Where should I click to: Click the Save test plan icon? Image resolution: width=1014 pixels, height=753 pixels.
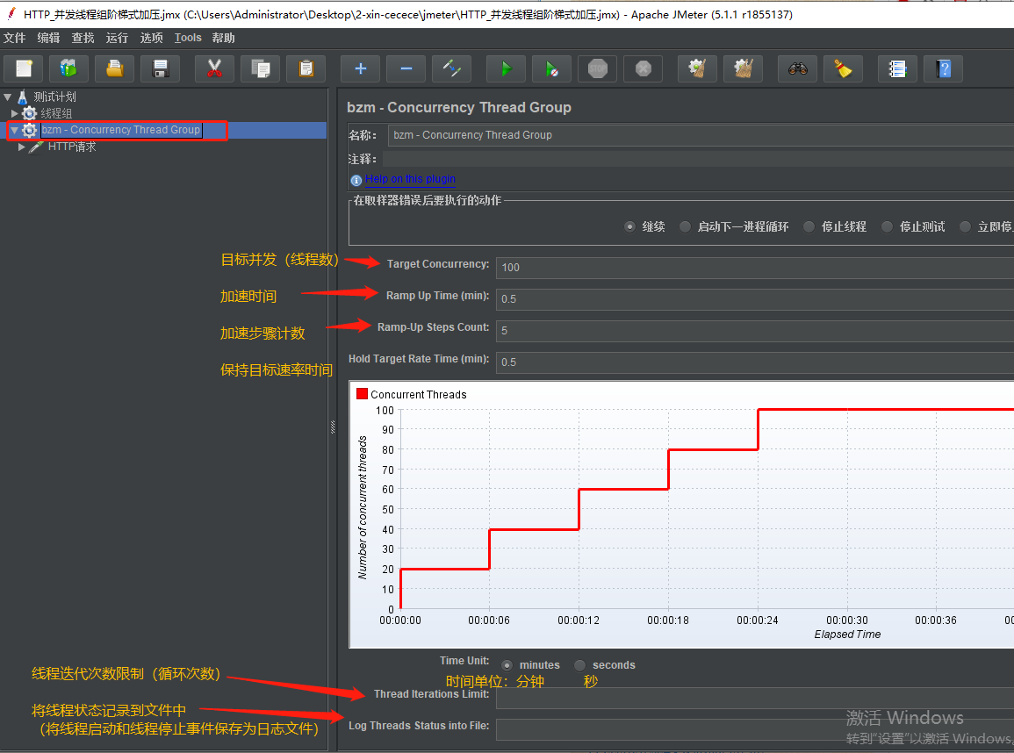pyautogui.click(x=161, y=68)
